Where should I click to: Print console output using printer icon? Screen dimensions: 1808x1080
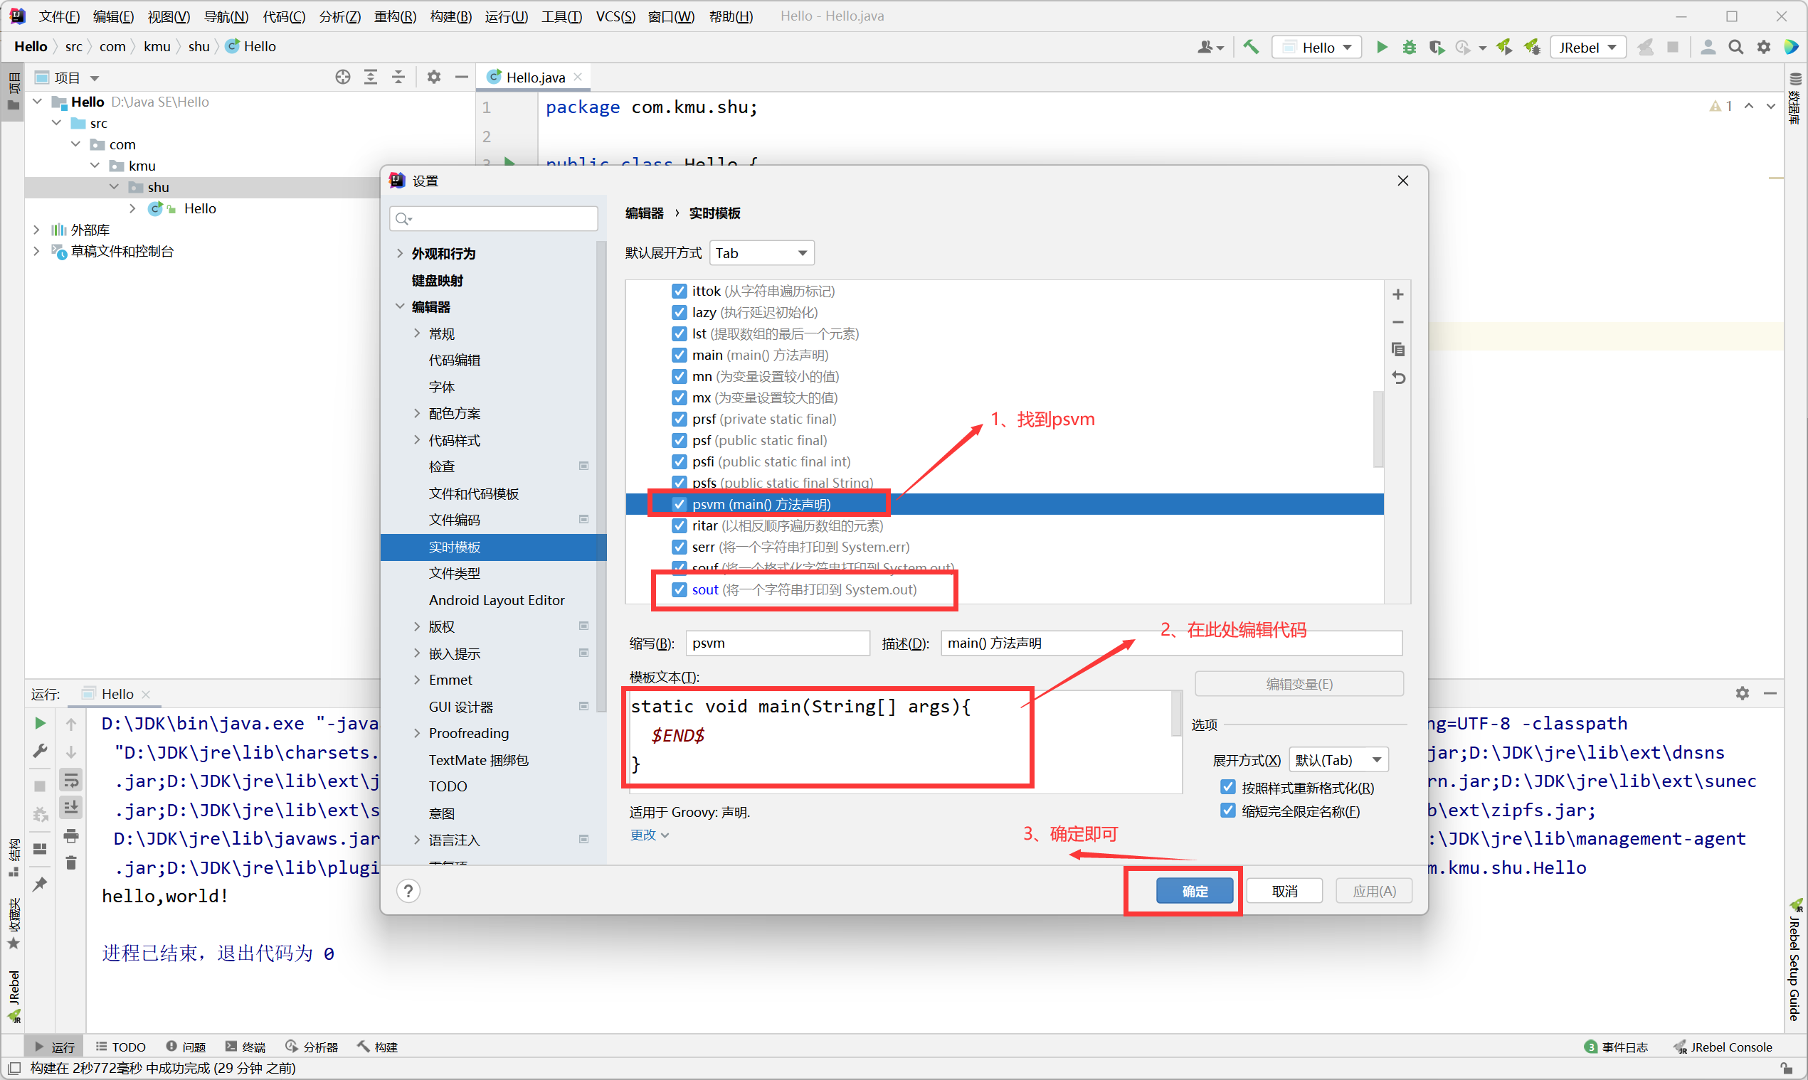(70, 835)
